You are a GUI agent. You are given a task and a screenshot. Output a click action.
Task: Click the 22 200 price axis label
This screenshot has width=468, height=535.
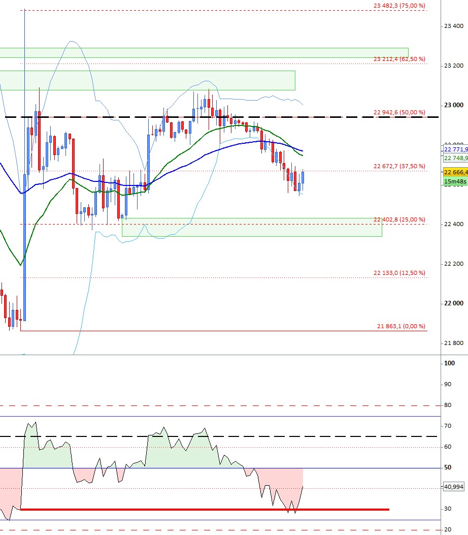(x=454, y=264)
